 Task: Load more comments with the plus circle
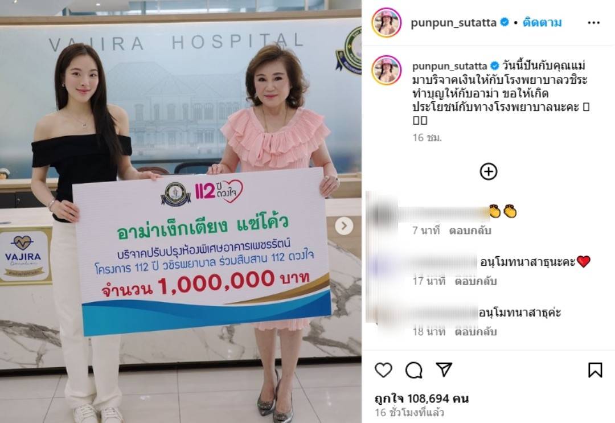[489, 171]
